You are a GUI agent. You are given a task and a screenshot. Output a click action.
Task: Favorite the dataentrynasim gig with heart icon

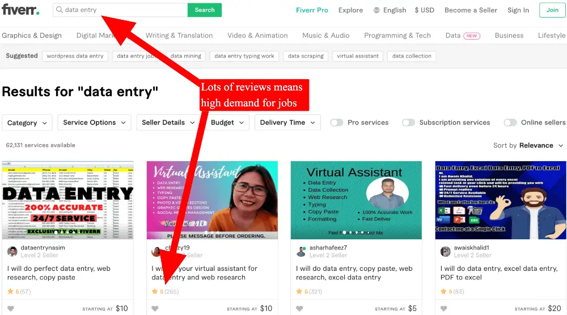(x=11, y=309)
